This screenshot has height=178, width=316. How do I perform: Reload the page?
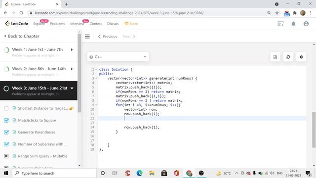pos(21,13)
